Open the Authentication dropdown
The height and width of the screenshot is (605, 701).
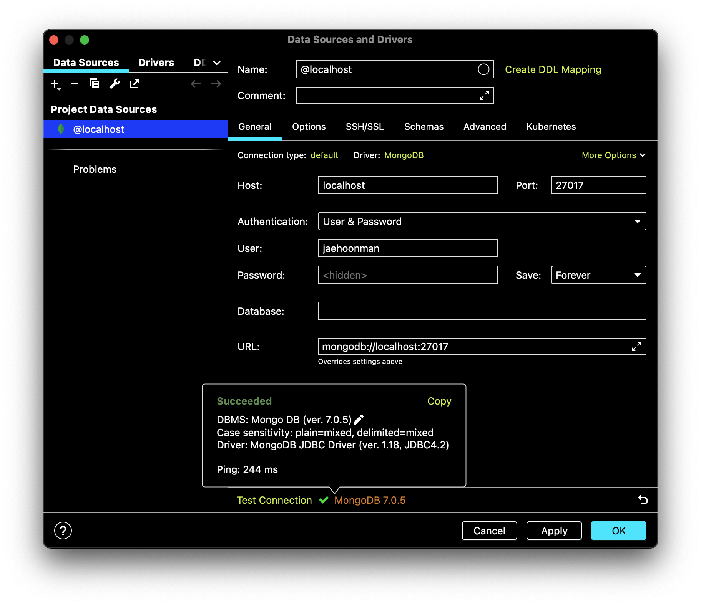482,221
